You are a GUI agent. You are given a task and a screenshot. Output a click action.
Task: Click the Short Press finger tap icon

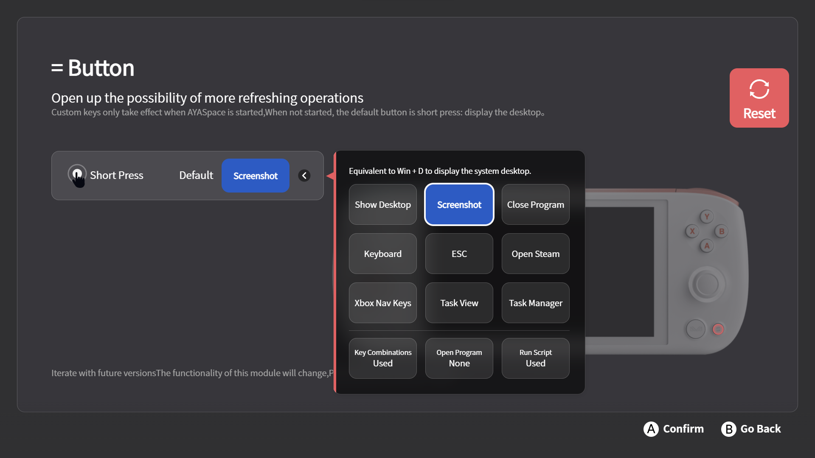point(77,175)
